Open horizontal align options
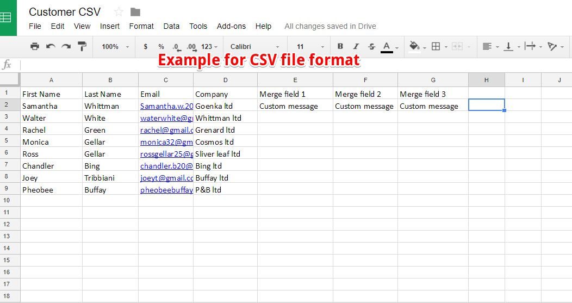572x303 pixels. pyautogui.click(x=487, y=46)
